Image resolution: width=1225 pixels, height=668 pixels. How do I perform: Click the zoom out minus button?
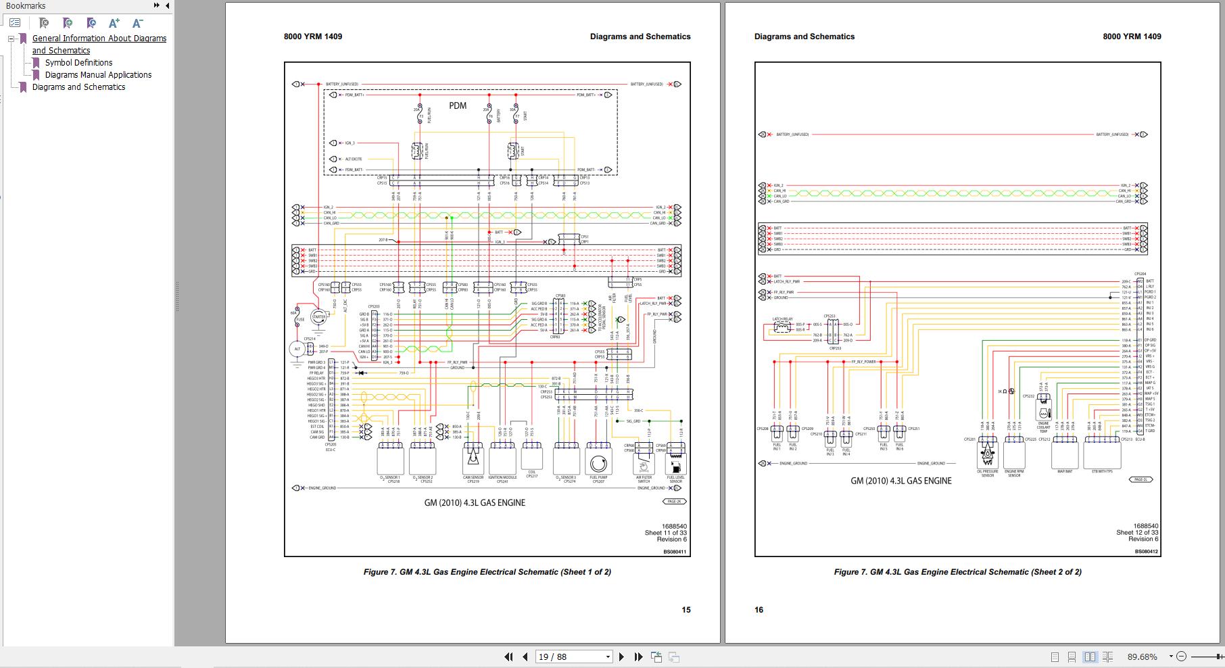[1182, 657]
